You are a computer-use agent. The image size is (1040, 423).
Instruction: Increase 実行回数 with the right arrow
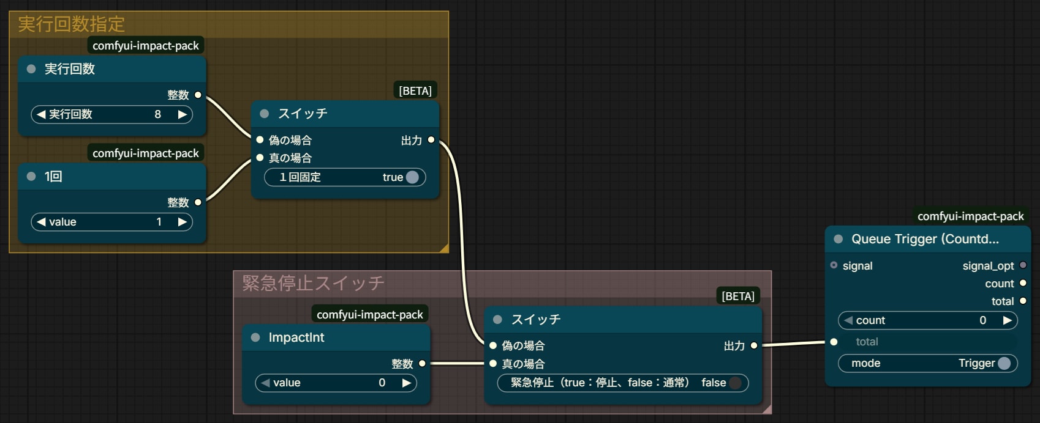click(182, 114)
